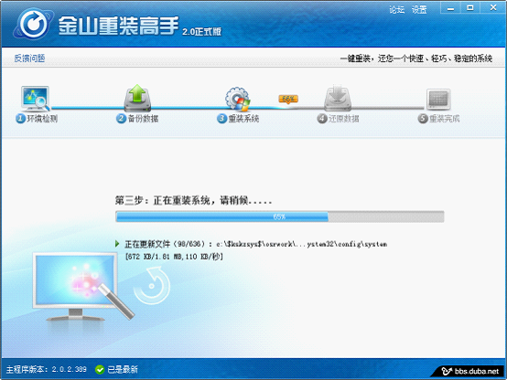Minimize the window
This screenshot has width=507, height=380.
click(x=450, y=8)
